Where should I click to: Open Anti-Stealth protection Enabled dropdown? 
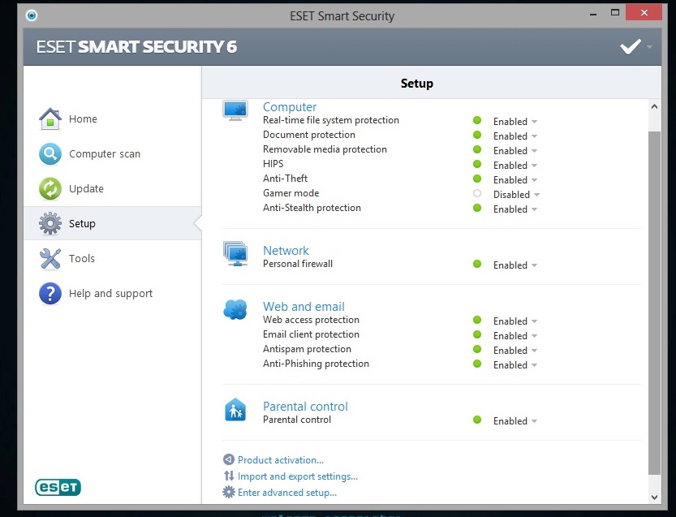tap(515, 209)
